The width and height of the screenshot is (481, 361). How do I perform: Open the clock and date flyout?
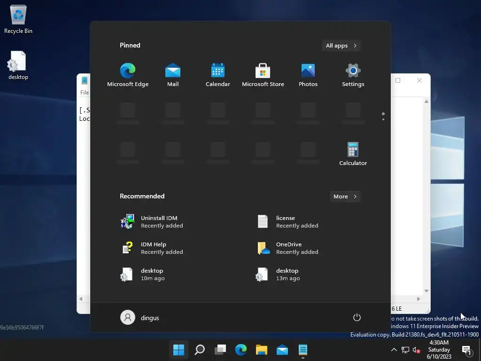click(x=439, y=349)
